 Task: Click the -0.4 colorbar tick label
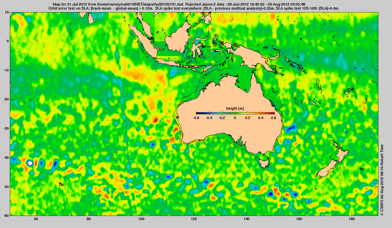(x=209, y=118)
